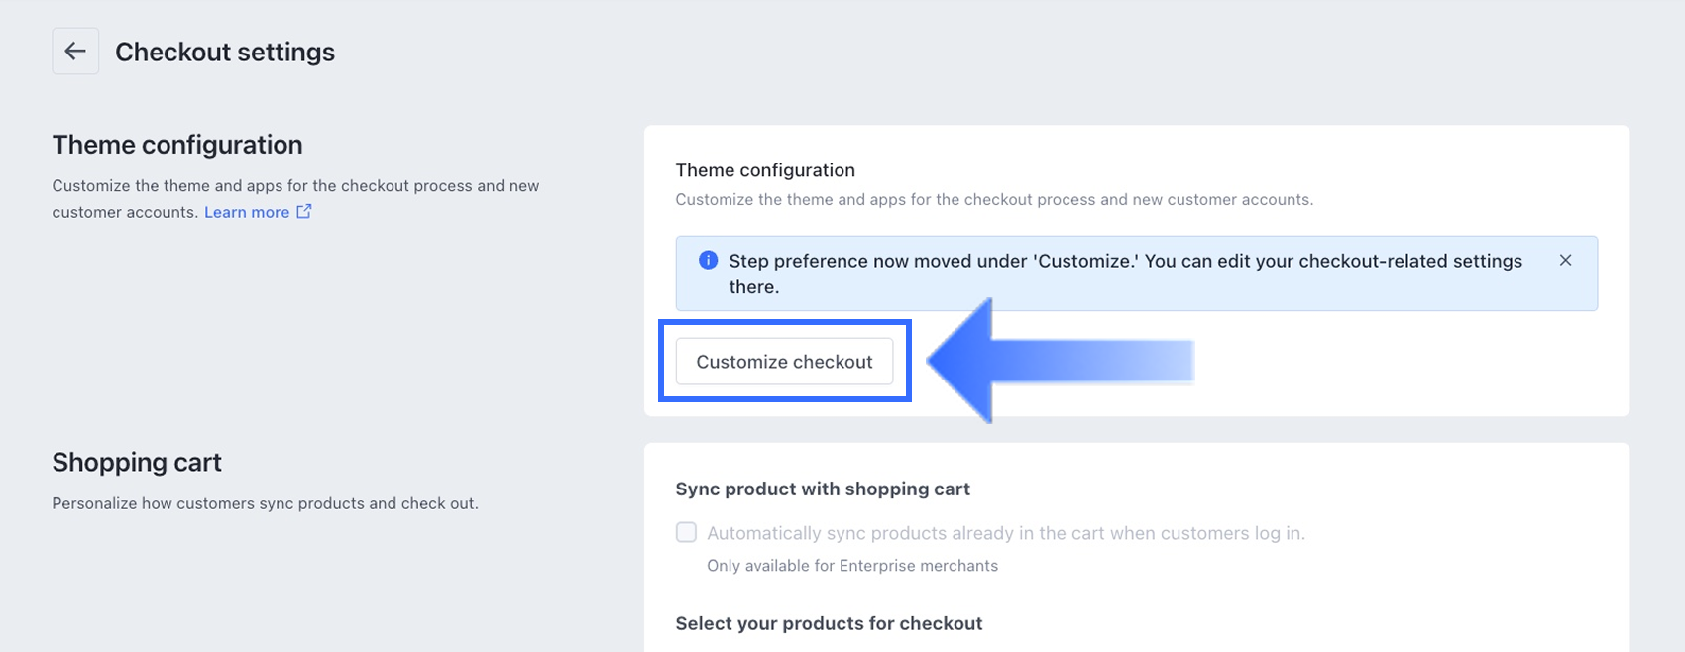Click the description paragraph before Learn more
The image size is (1685, 652).
click(295, 186)
